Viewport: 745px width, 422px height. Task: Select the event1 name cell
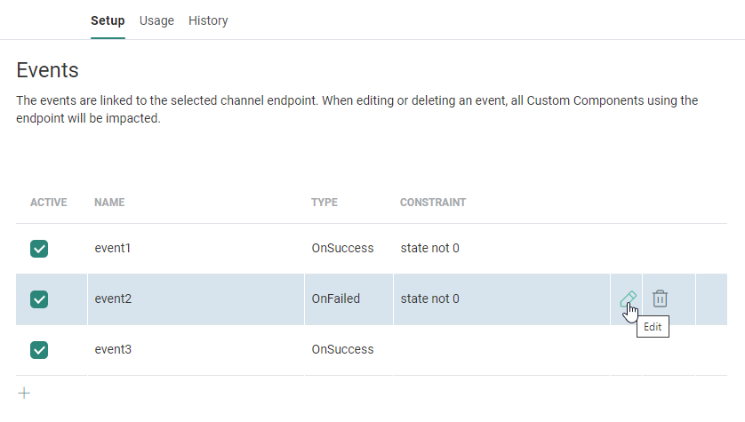point(113,249)
